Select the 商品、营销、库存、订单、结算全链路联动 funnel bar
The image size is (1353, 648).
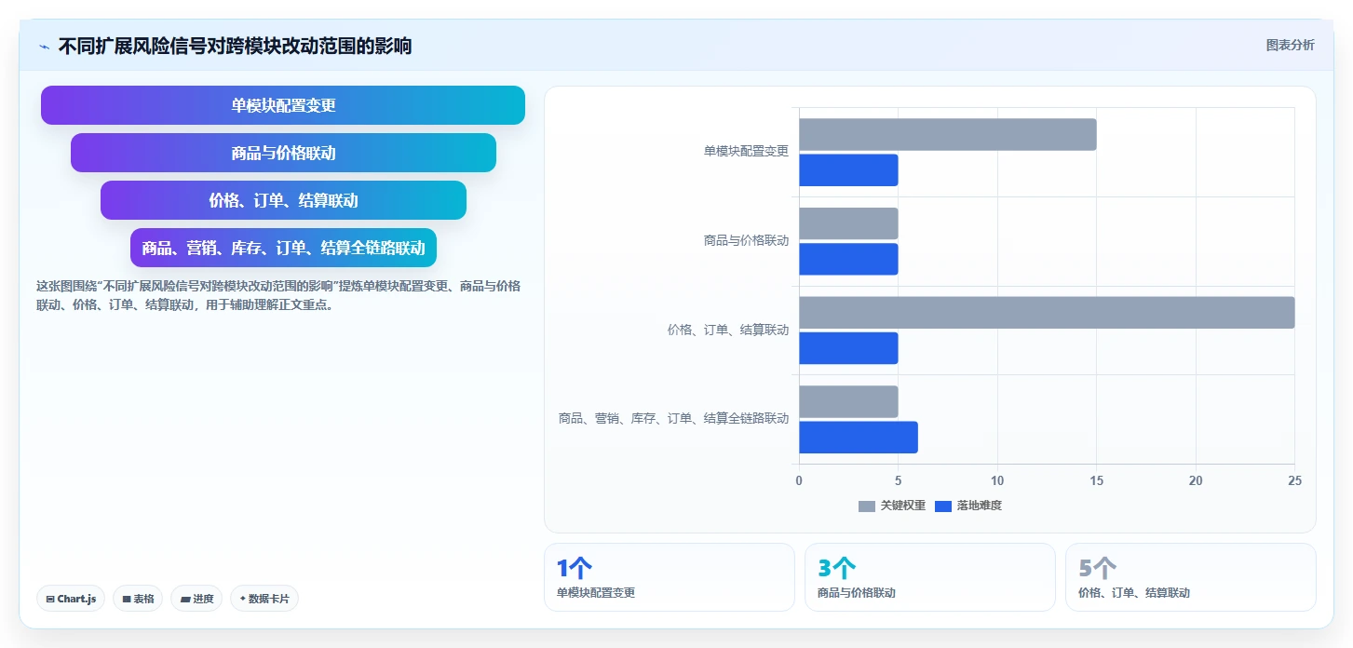pyautogui.click(x=283, y=248)
